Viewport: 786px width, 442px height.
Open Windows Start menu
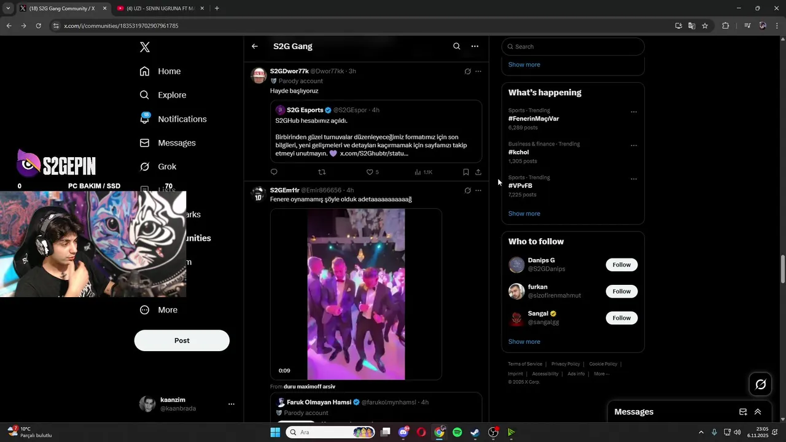pos(275,432)
